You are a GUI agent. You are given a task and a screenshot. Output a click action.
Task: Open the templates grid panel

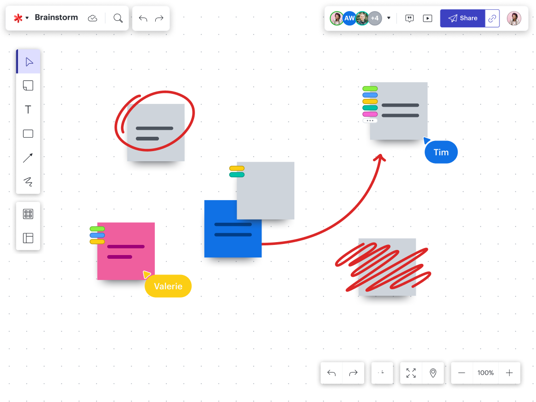click(28, 213)
